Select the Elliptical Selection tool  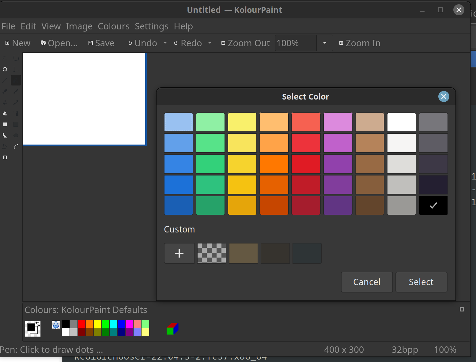point(5,69)
